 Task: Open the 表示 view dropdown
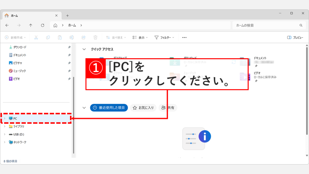(x=140, y=37)
